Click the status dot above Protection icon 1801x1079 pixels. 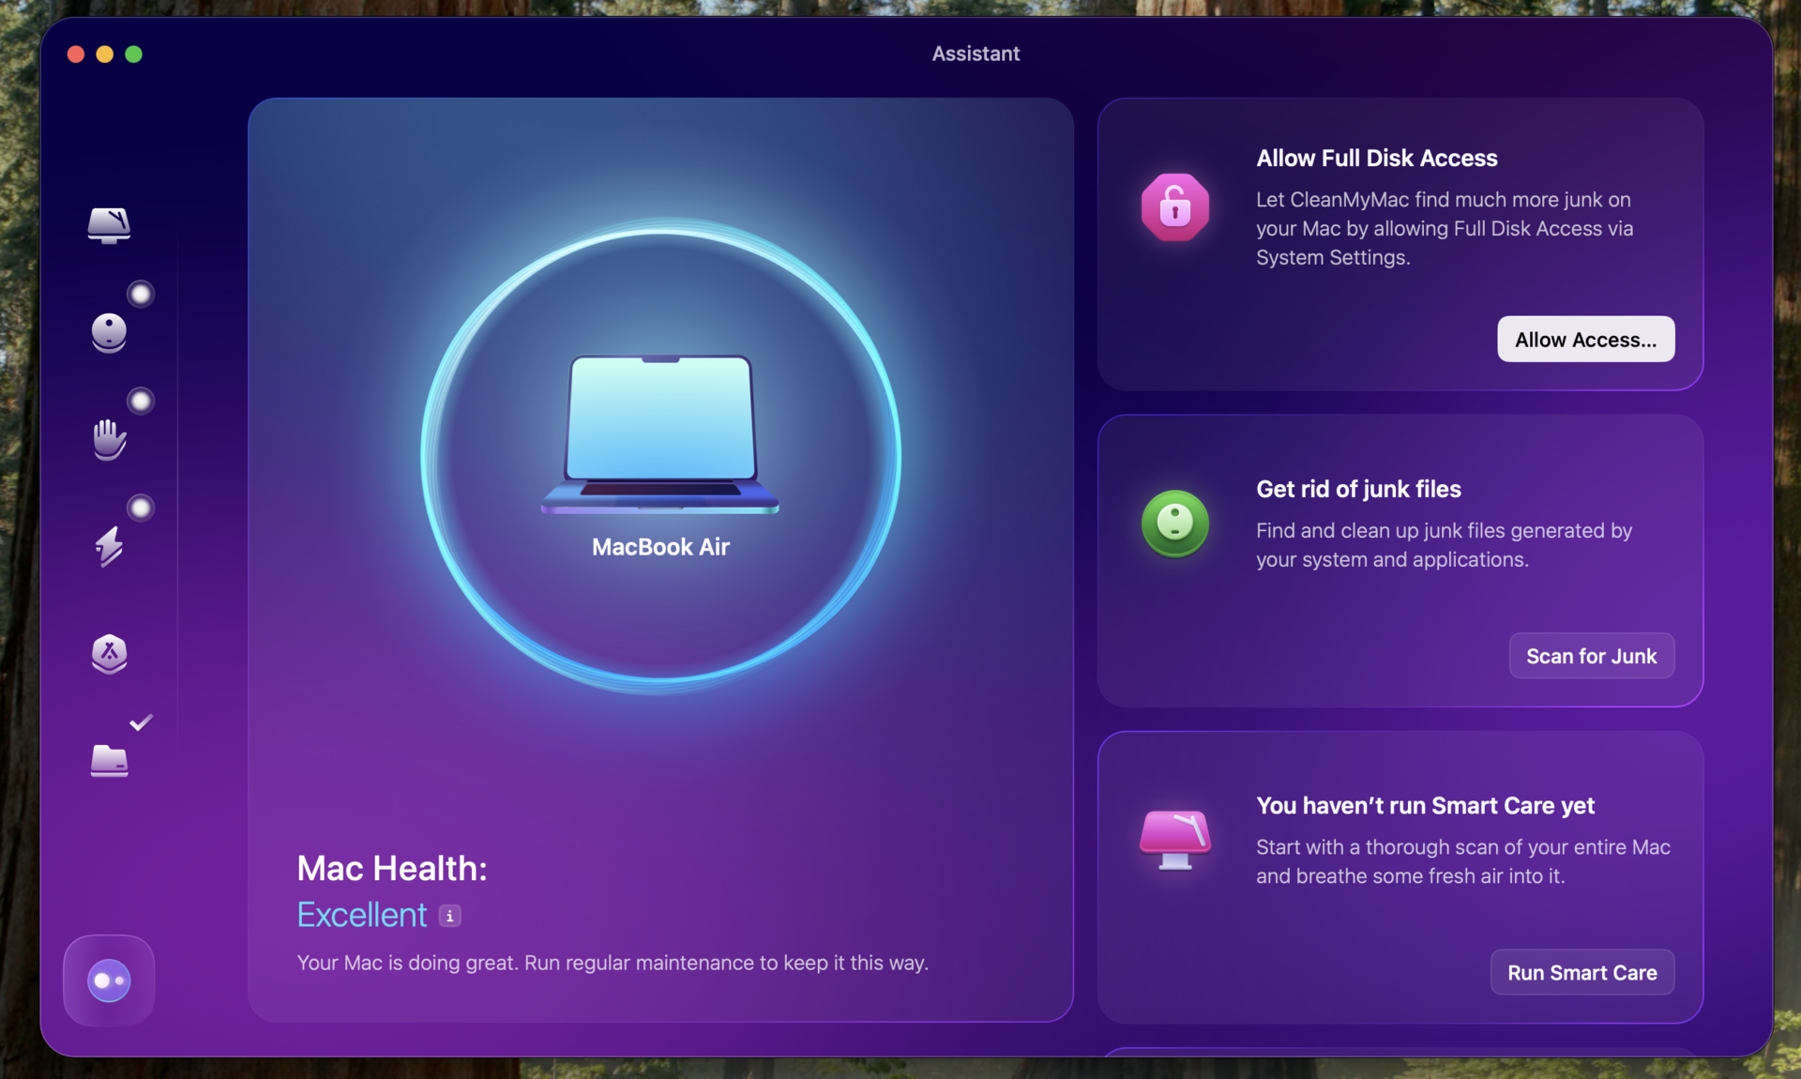pyautogui.click(x=141, y=402)
